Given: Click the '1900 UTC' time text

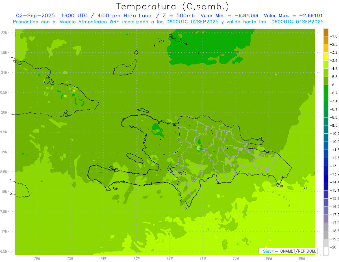Looking at the screenshot, I should pos(74,16).
